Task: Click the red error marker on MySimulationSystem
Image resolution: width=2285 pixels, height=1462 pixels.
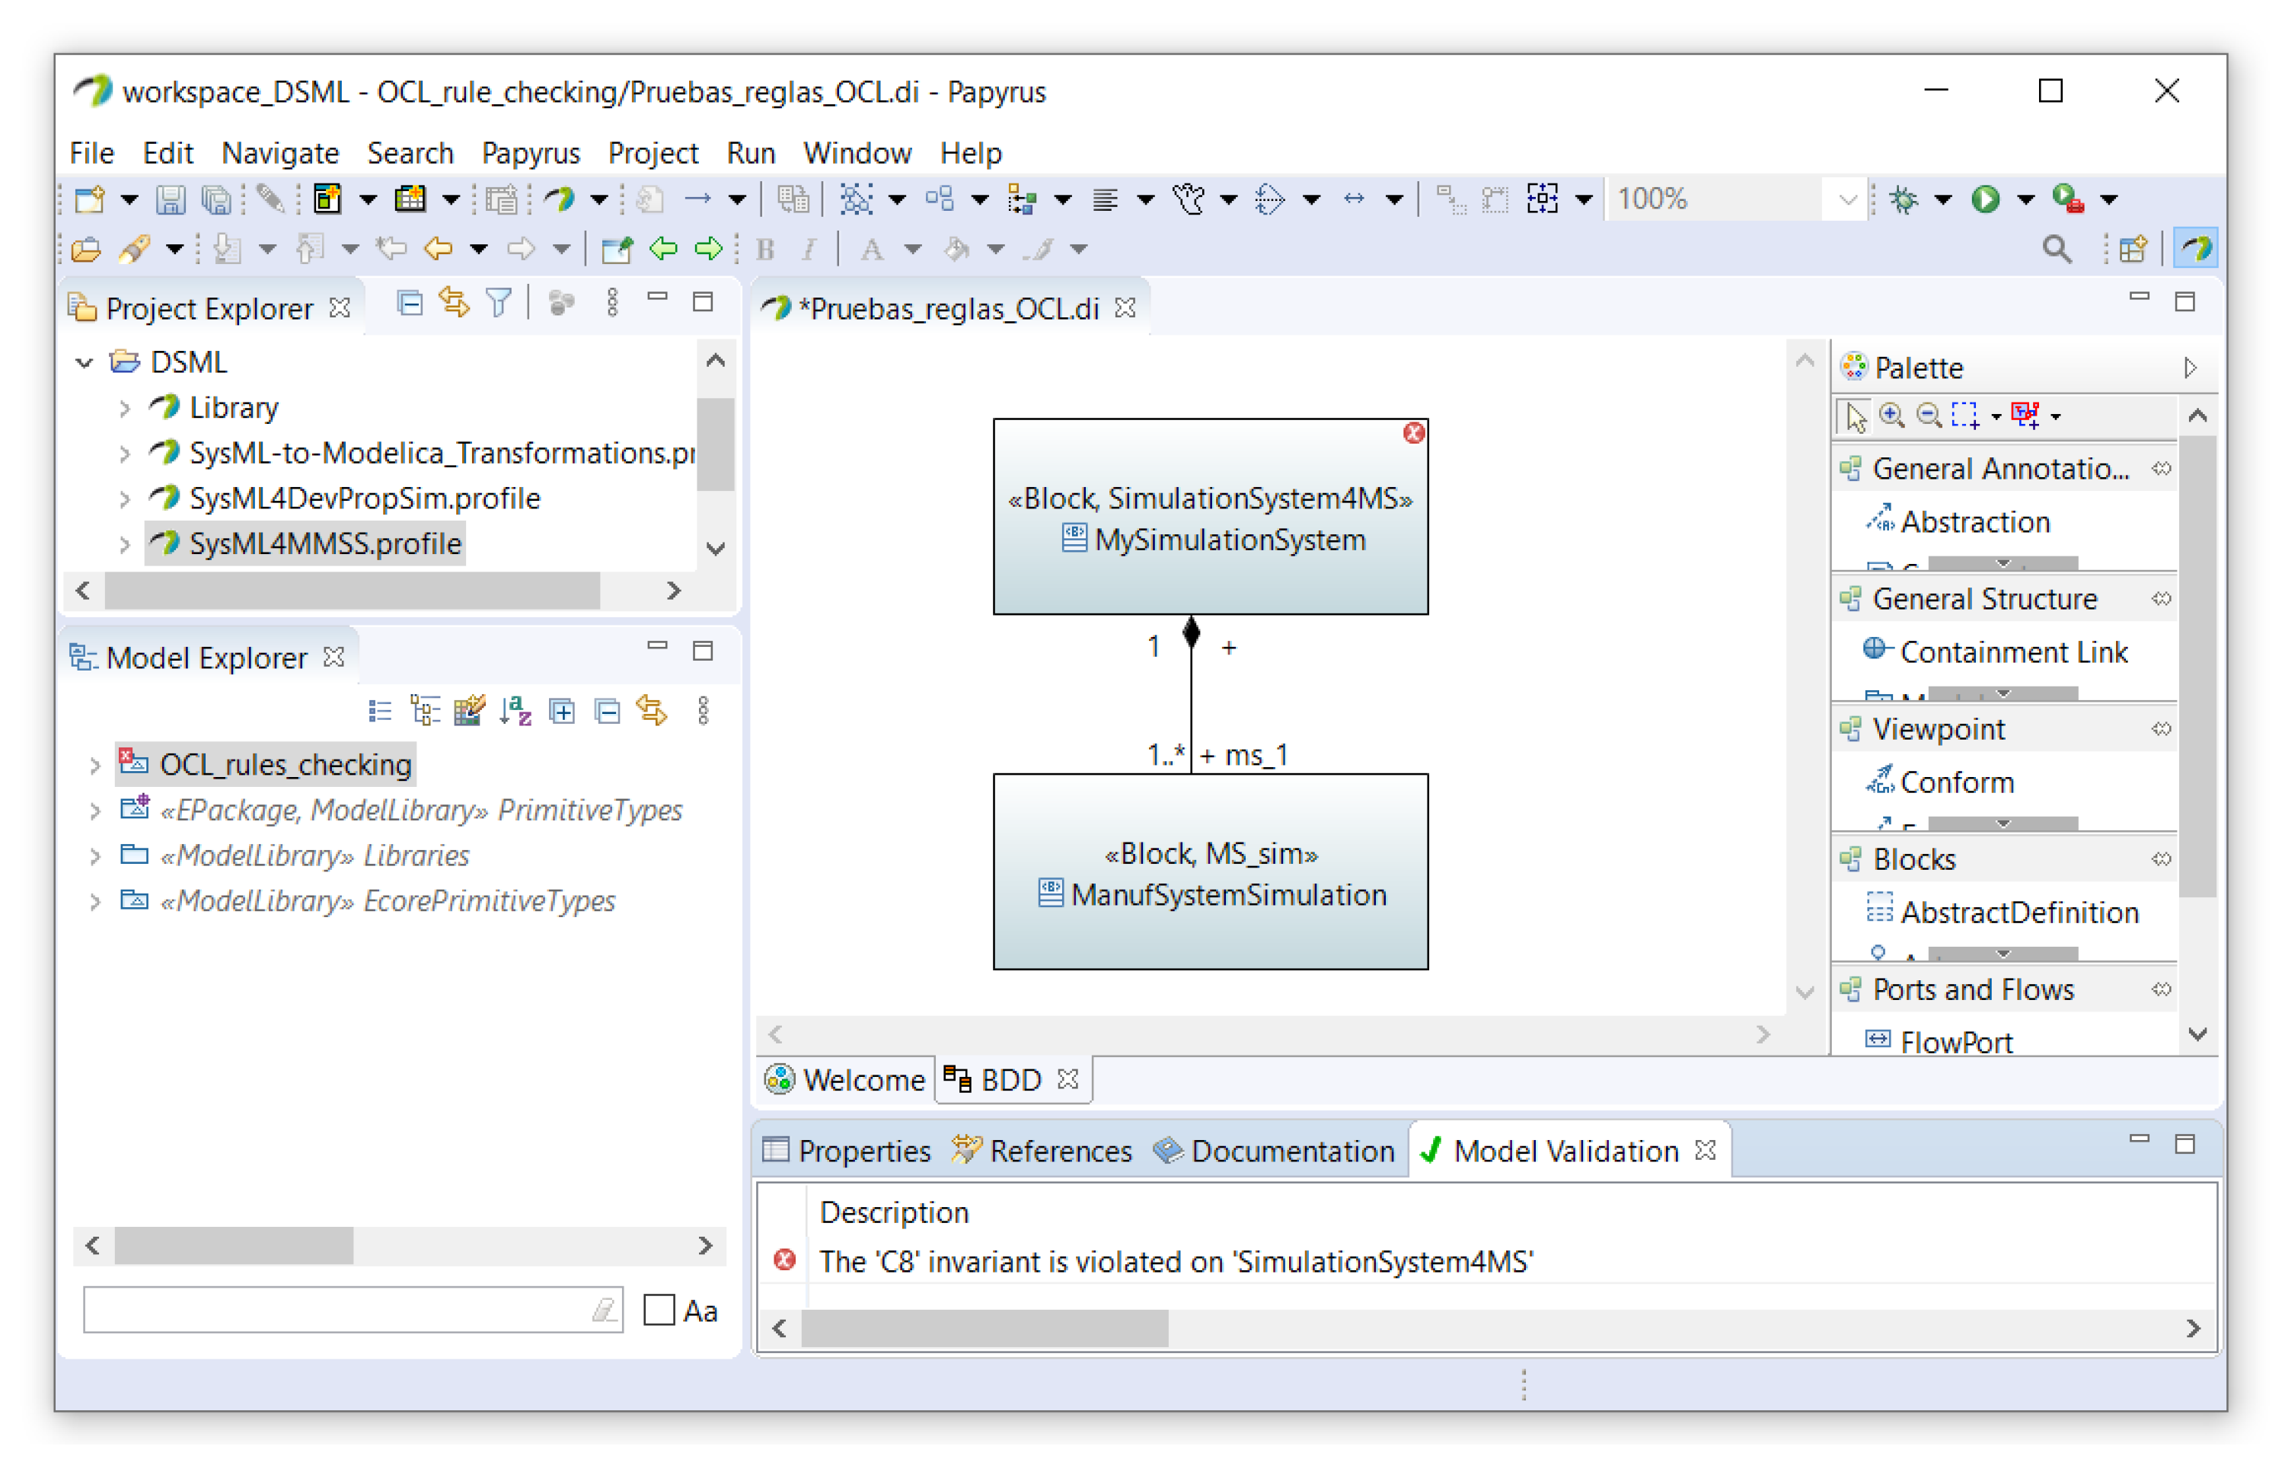Action: (1414, 434)
